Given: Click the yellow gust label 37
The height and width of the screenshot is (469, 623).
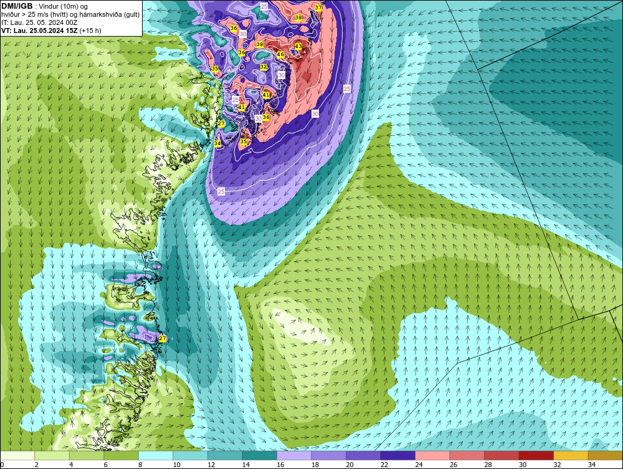Looking at the screenshot, I should [x=318, y=7].
